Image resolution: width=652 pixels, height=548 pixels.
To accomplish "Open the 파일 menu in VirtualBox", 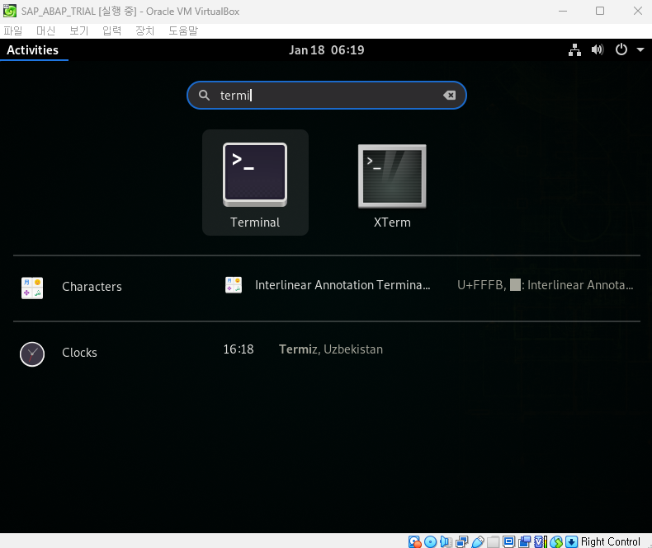I will 13,30.
